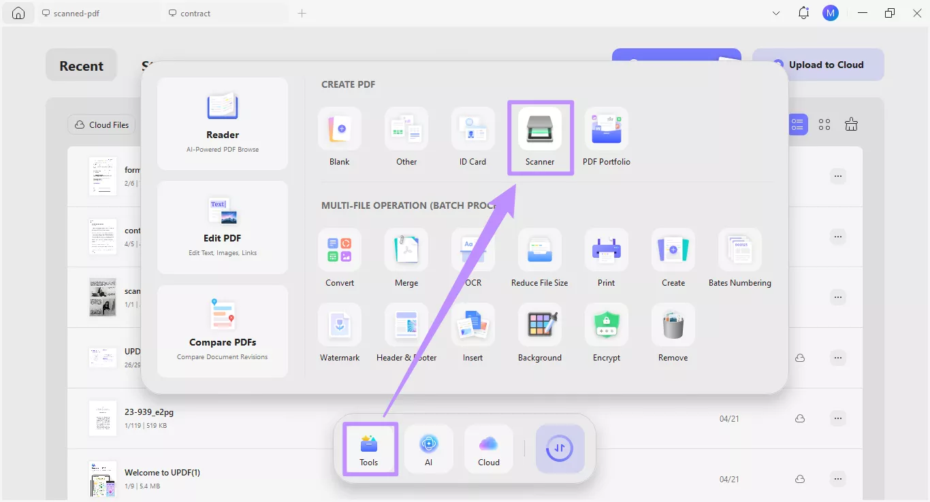Image resolution: width=930 pixels, height=502 pixels.
Task: Toggle list view for recent files
Action: coord(797,124)
